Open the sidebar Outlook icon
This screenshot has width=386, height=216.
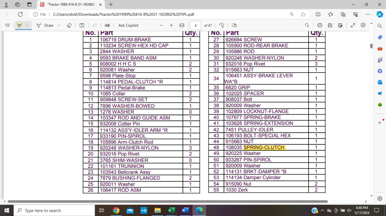pos(380,82)
